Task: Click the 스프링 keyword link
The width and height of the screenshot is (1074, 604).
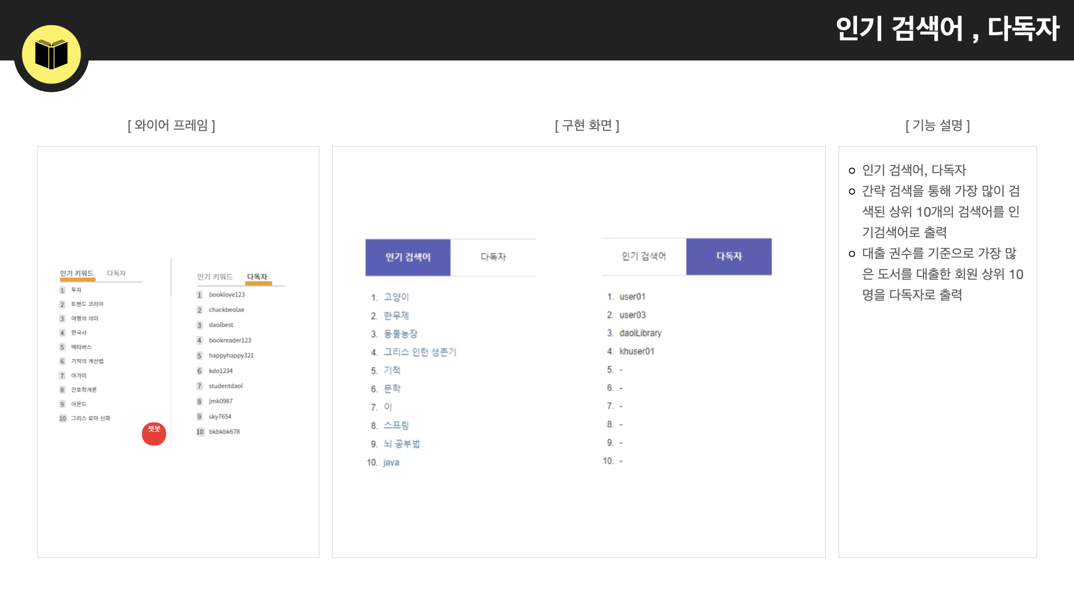Action: (x=396, y=426)
